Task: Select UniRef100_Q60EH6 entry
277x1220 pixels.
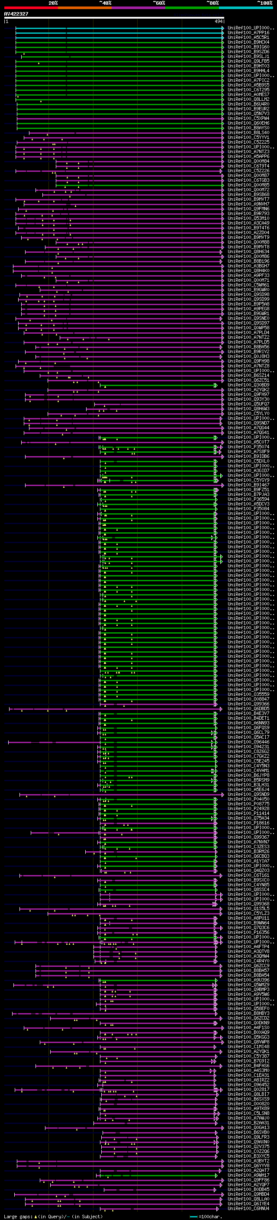Action: pyautogui.click(x=248, y=123)
